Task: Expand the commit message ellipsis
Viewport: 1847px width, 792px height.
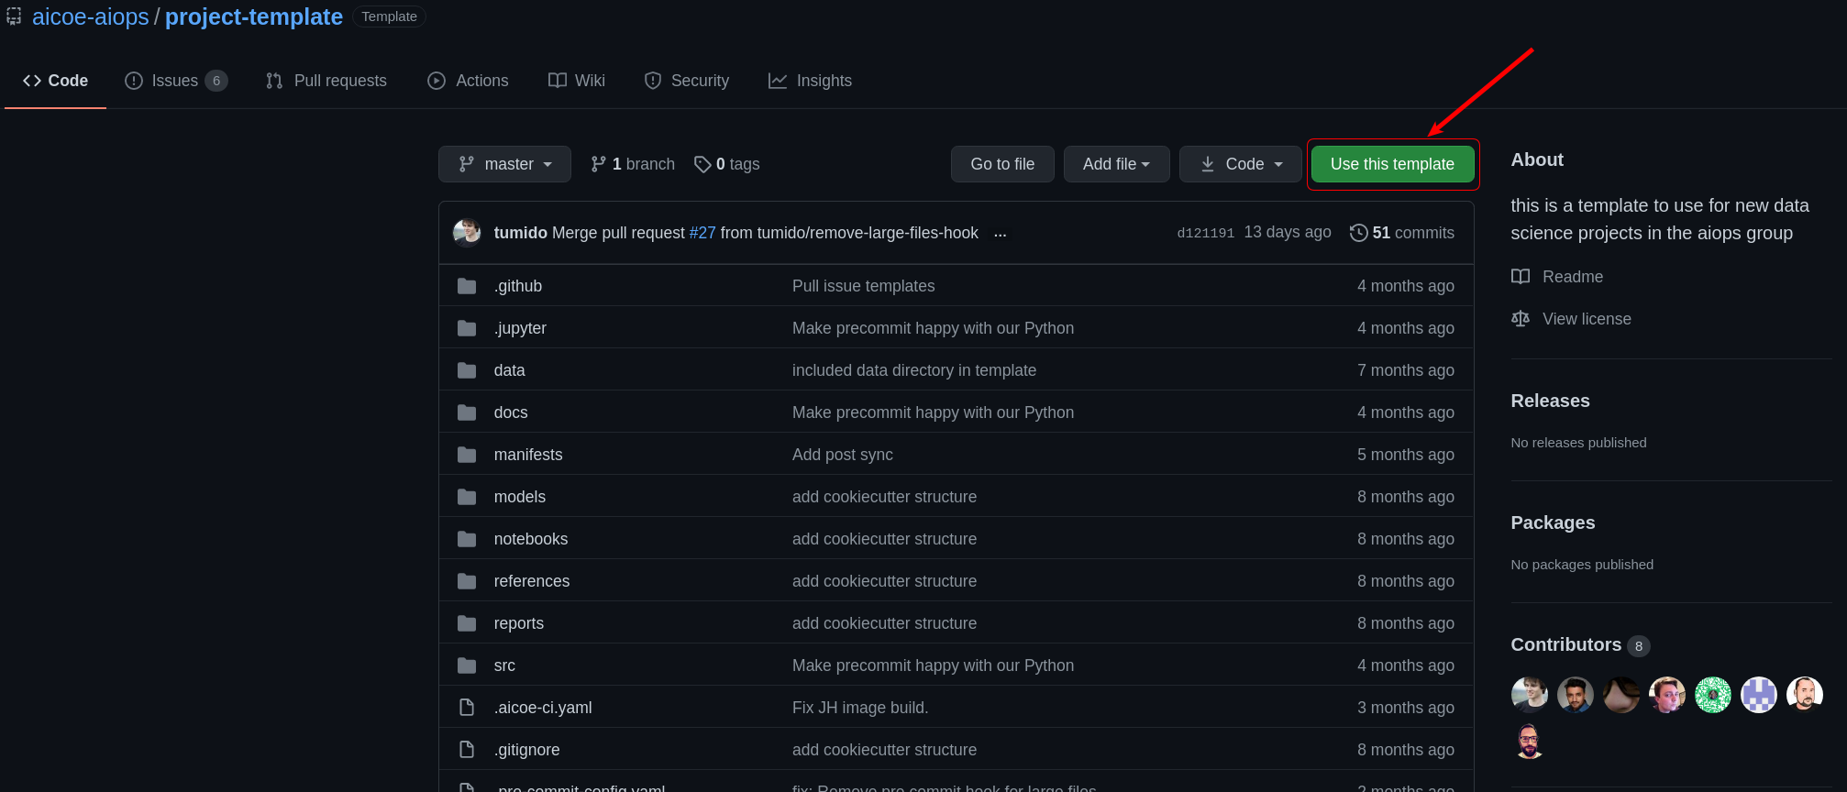Action: tap(1001, 234)
